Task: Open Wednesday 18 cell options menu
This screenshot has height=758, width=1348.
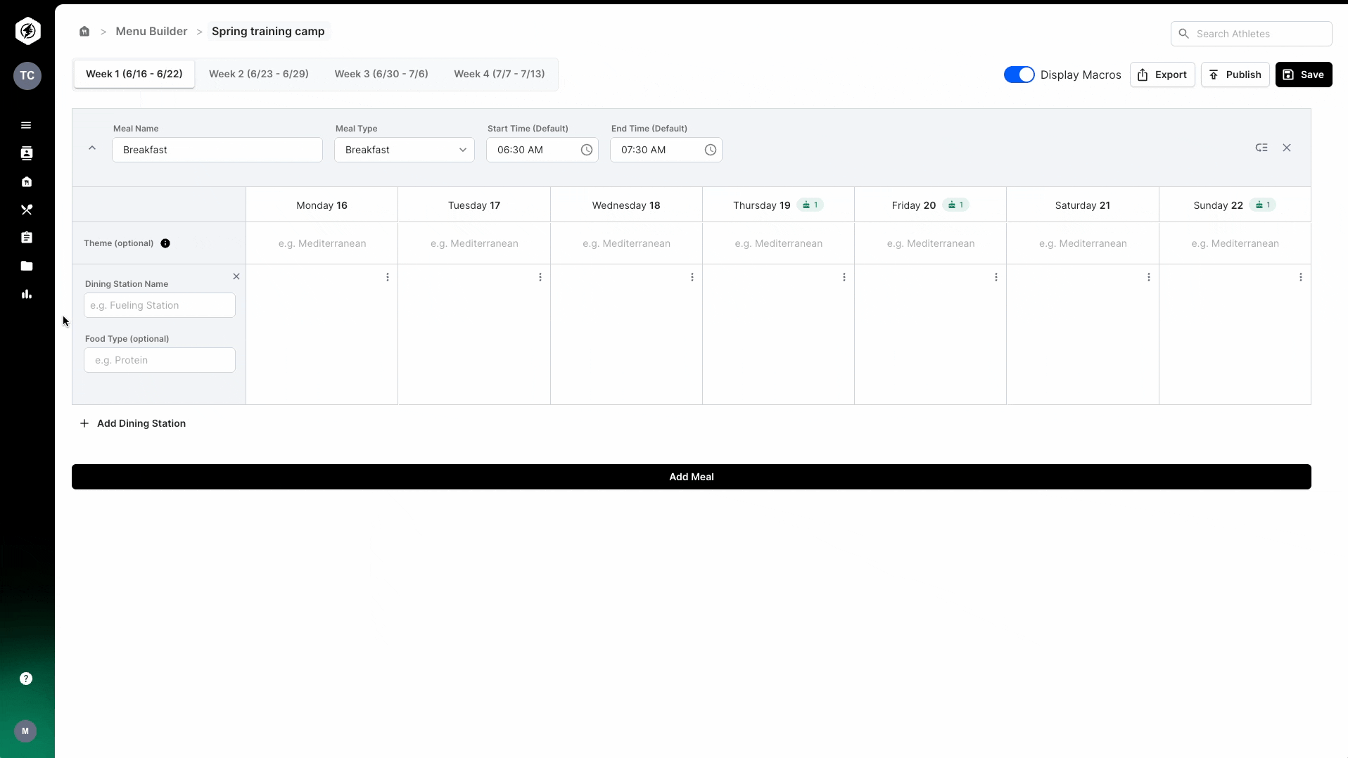Action: point(692,277)
